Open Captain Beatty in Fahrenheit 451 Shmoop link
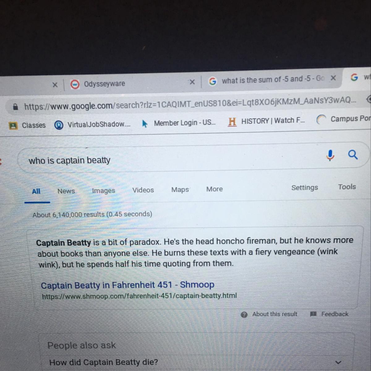 click(x=127, y=285)
